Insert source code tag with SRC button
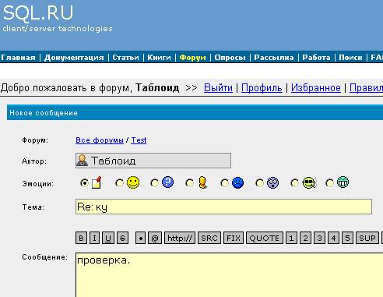 point(209,238)
